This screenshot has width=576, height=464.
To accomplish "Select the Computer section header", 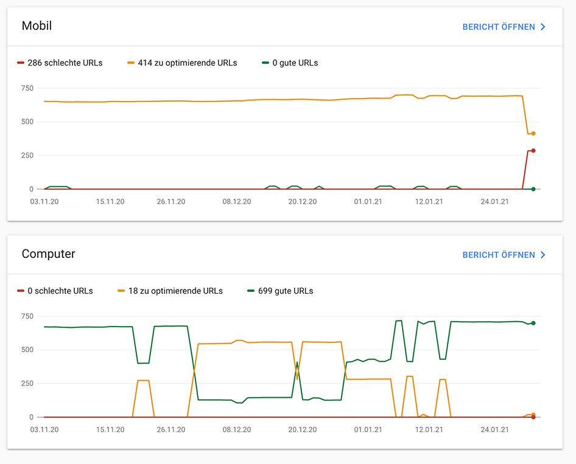I will click(x=48, y=254).
